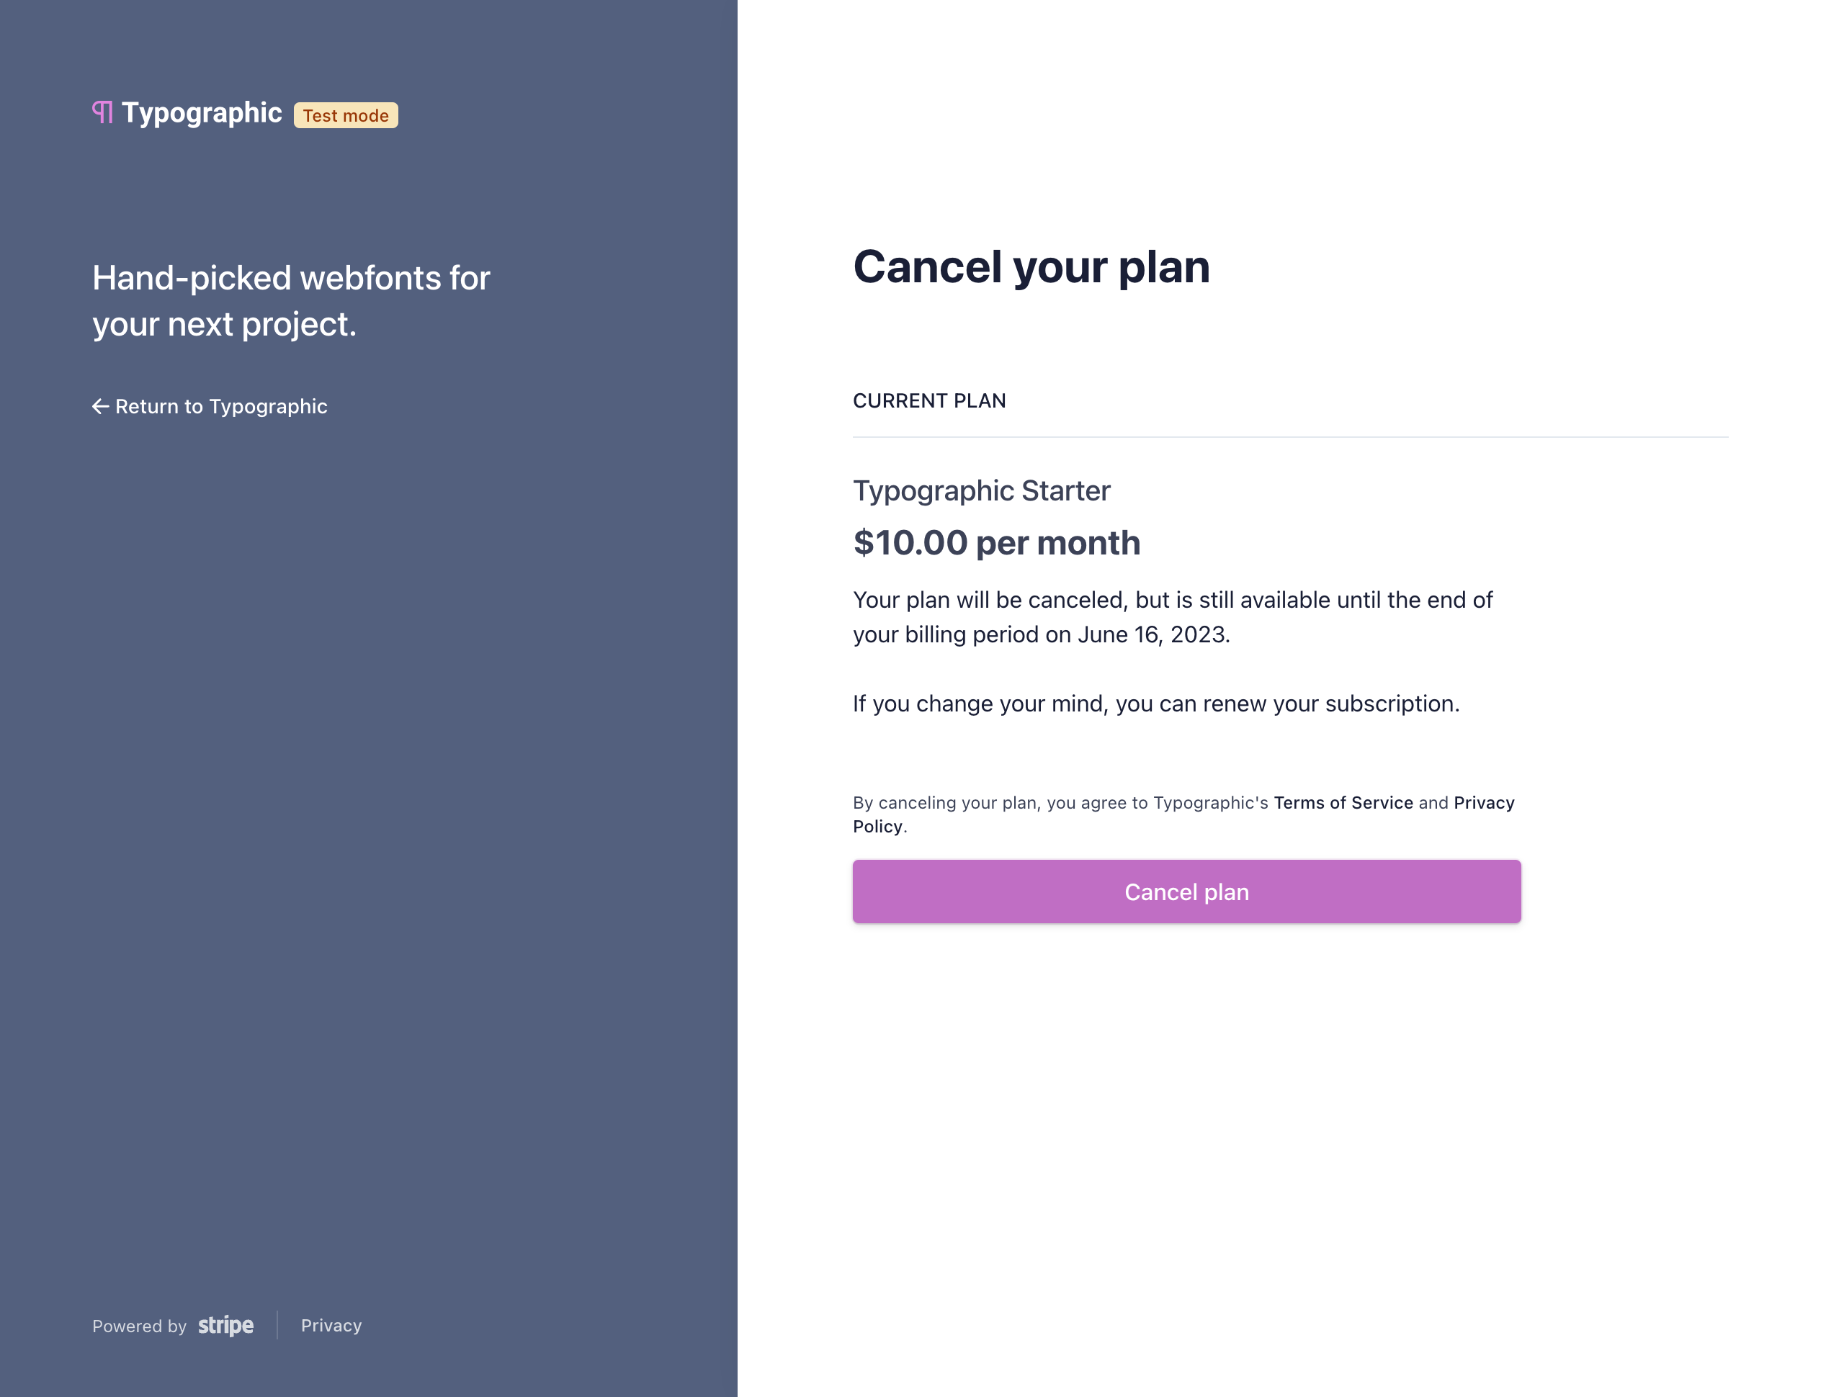This screenshot has height=1397, width=1844.
Task: Click the $10.00 per month price
Action: 997,543
